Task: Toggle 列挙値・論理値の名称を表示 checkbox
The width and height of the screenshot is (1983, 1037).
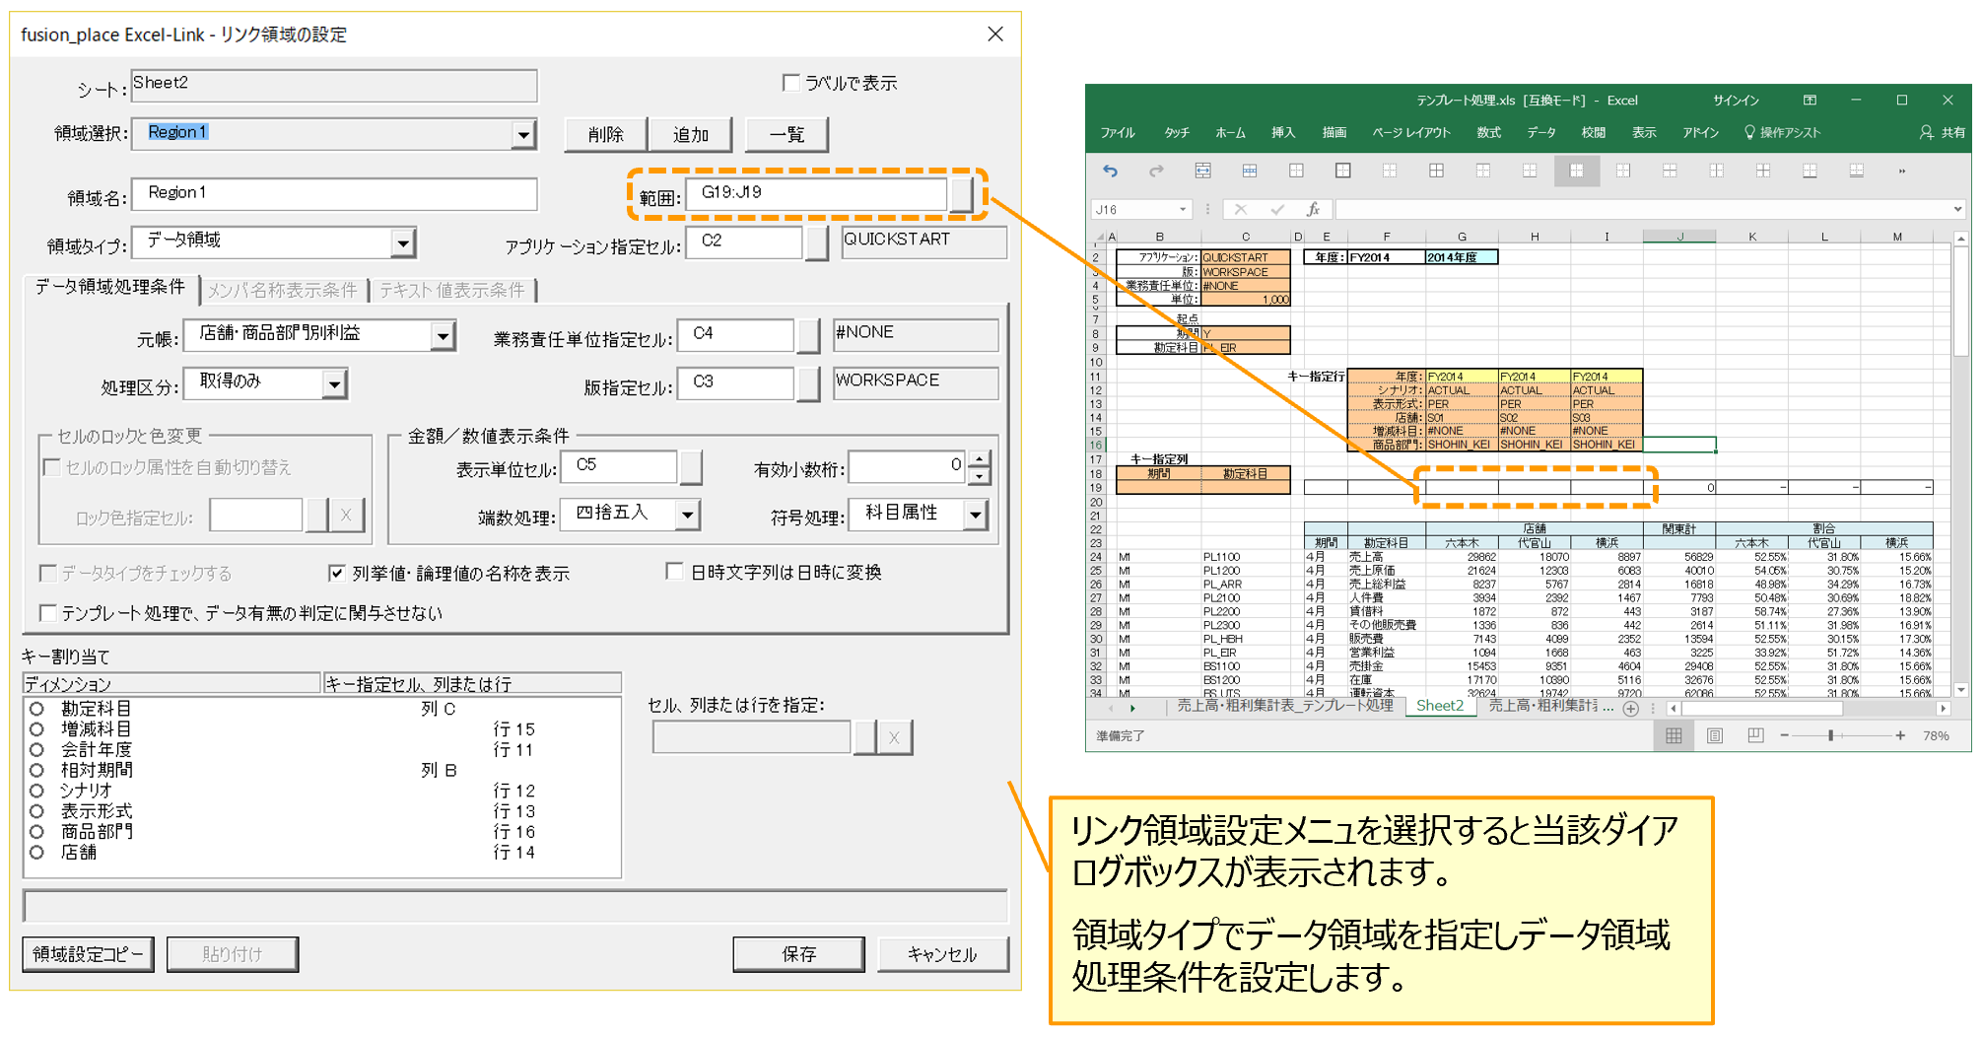Action: (337, 573)
